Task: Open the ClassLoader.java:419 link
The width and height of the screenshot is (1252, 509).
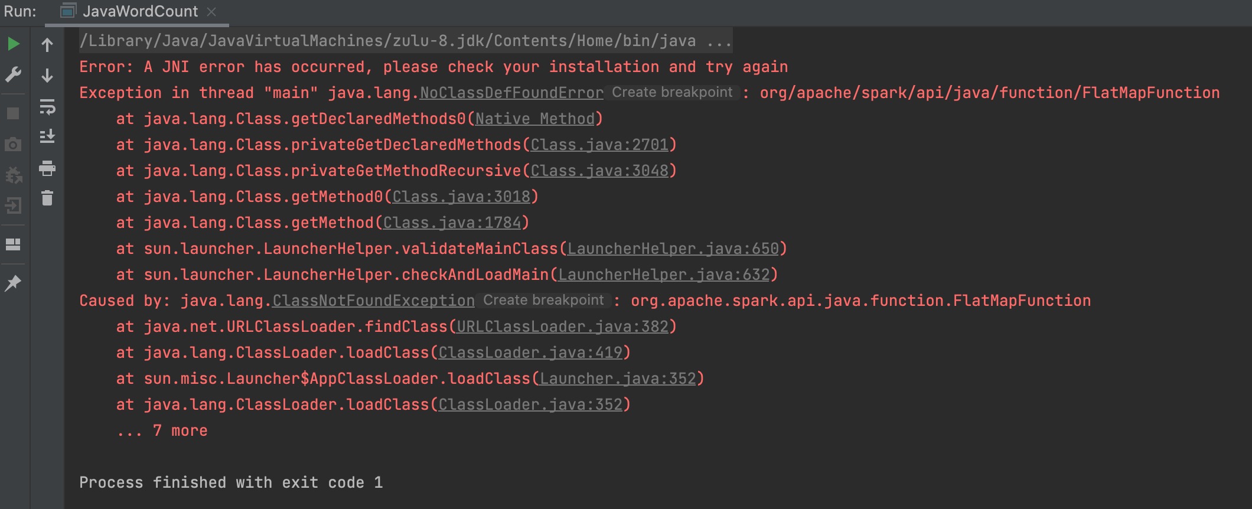Action: point(530,353)
